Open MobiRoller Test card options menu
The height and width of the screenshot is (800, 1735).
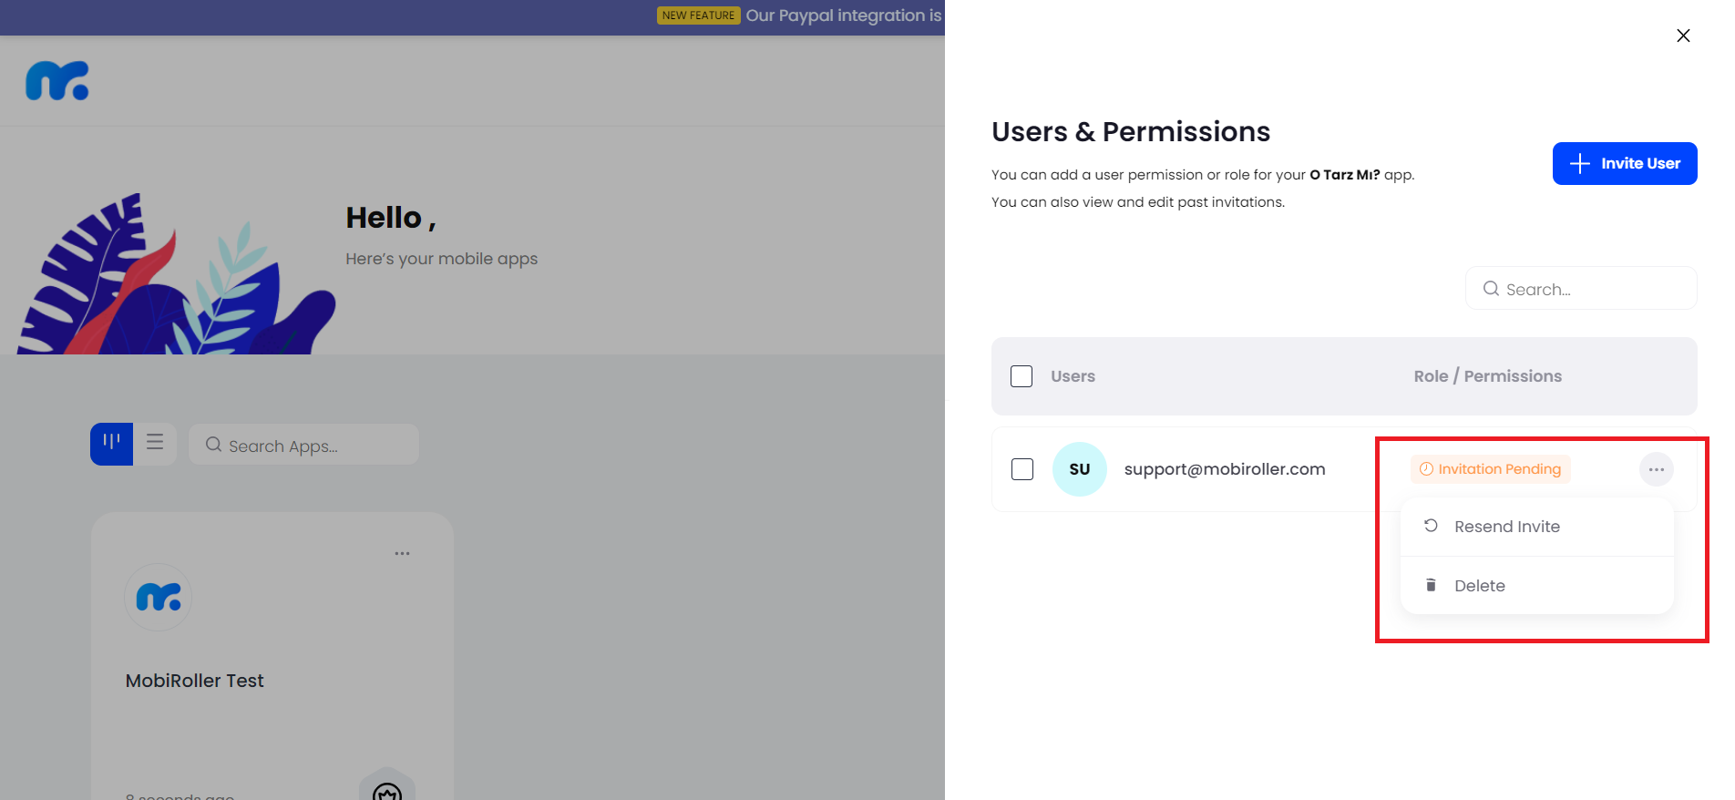(402, 553)
